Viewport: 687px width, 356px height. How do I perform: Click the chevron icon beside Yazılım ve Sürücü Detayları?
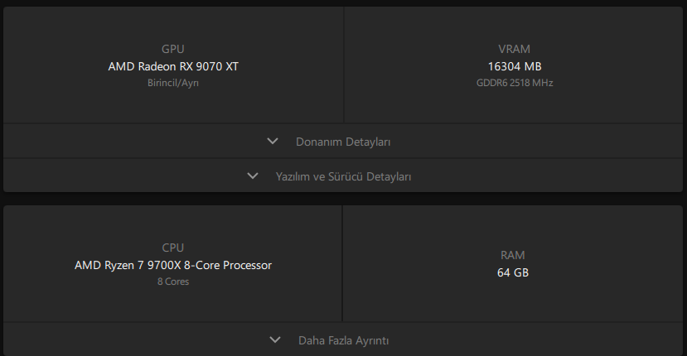click(x=253, y=176)
